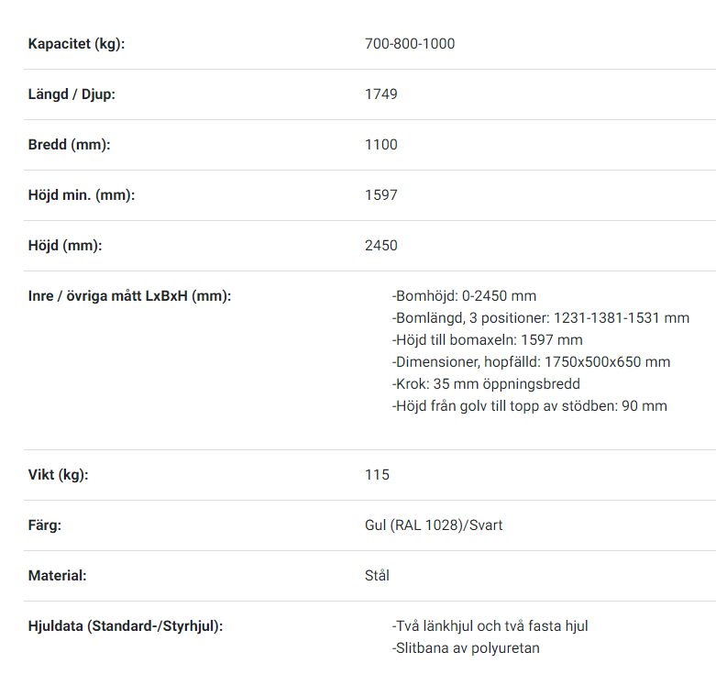Click the Höjd min. (mm) label
The height and width of the screenshot is (685, 716).
coord(82,195)
